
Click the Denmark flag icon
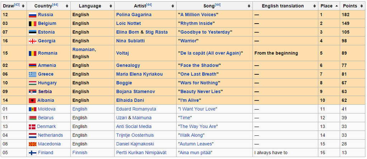coord(32,126)
